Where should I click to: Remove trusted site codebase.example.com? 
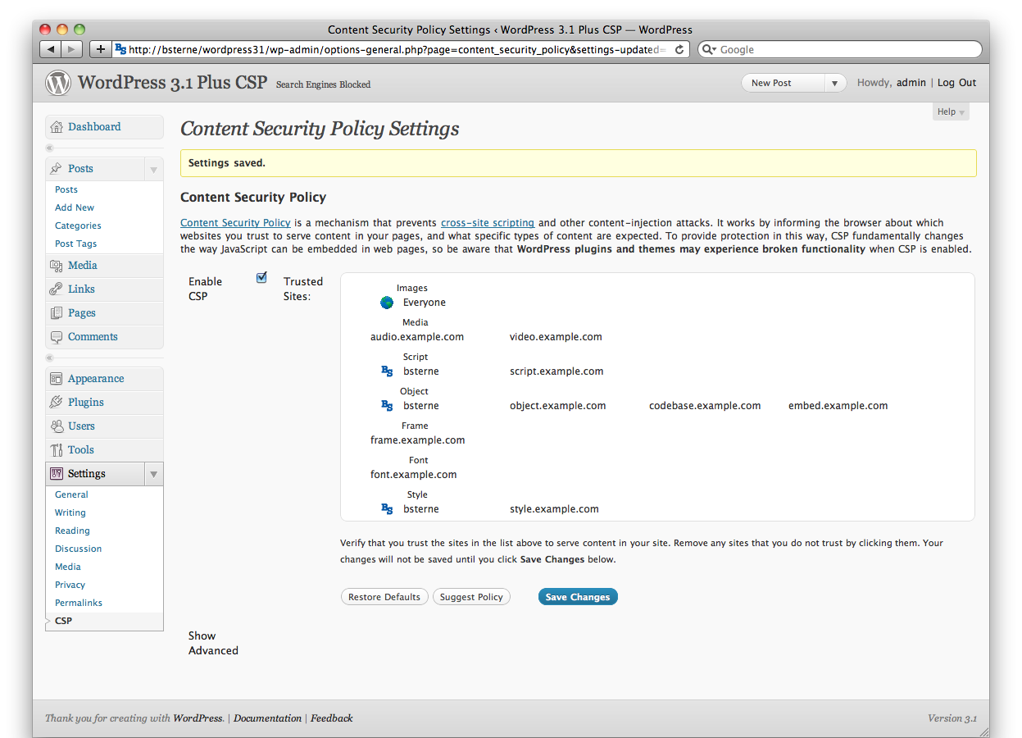pyautogui.click(x=705, y=406)
